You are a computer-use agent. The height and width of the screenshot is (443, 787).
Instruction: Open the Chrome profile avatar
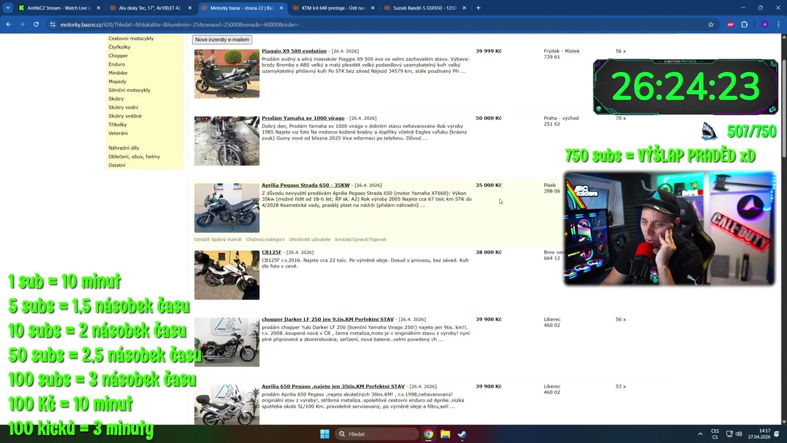pos(764,25)
